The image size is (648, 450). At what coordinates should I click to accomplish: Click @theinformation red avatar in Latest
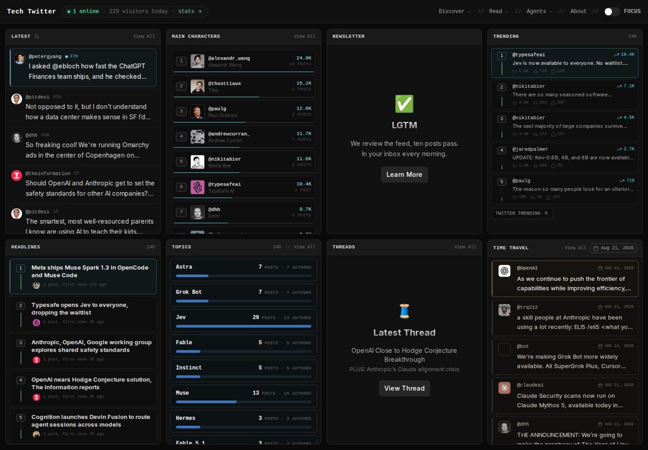click(17, 176)
